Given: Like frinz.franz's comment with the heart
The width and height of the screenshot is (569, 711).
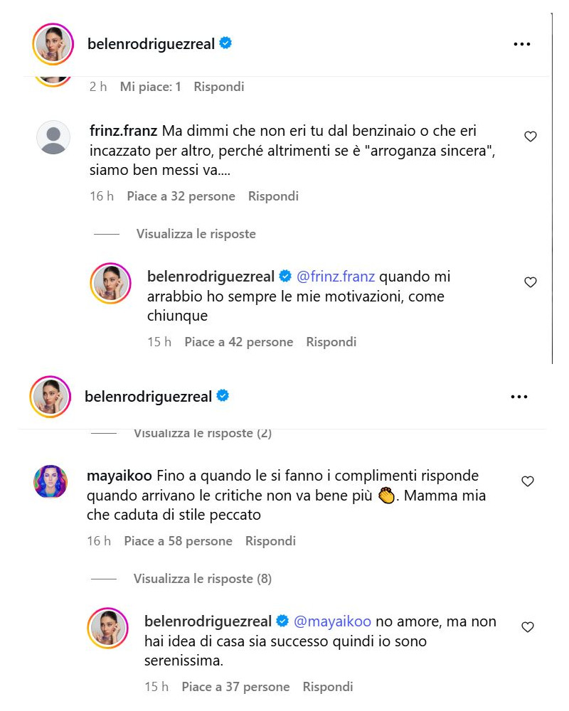Looking at the screenshot, I should pos(530,137).
